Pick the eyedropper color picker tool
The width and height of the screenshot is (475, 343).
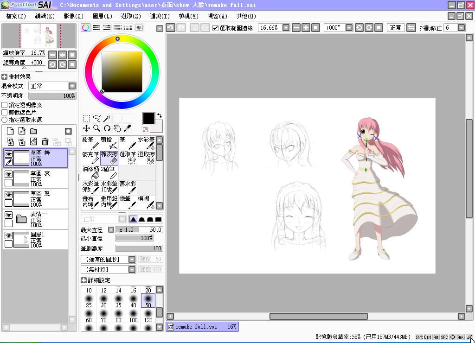(127, 128)
